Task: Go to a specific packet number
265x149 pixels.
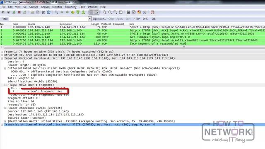Action: point(73,12)
